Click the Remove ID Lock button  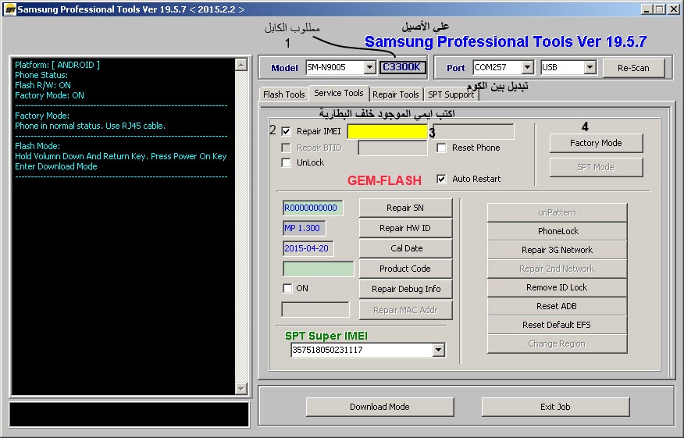click(x=557, y=287)
